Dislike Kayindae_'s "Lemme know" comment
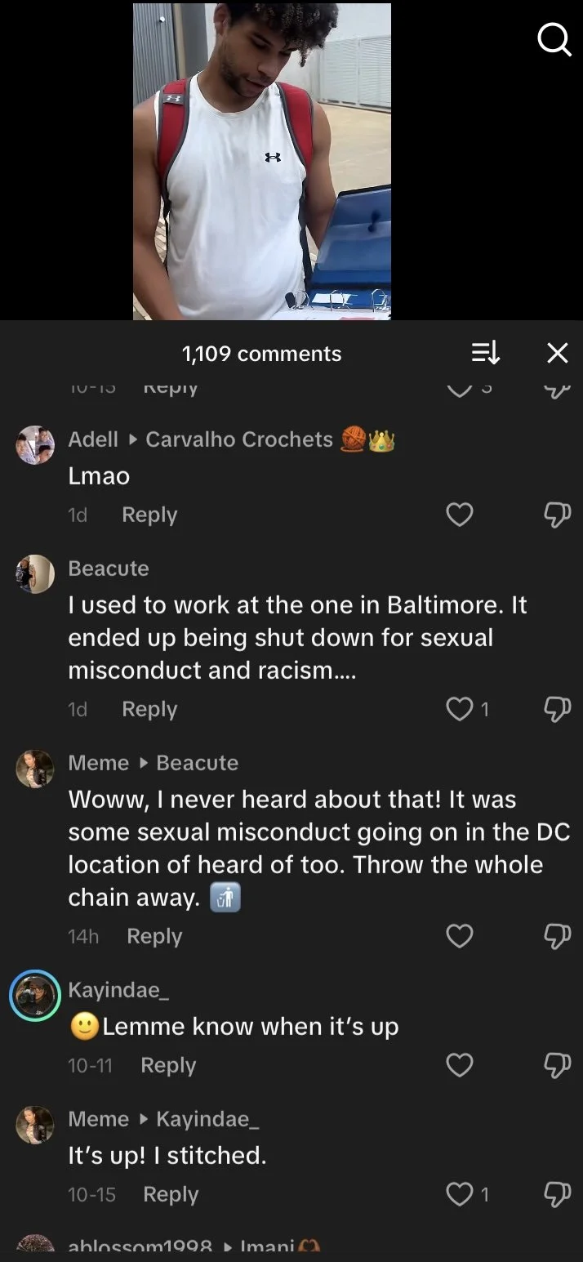The height and width of the screenshot is (1262, 583). click(557, 1065)
